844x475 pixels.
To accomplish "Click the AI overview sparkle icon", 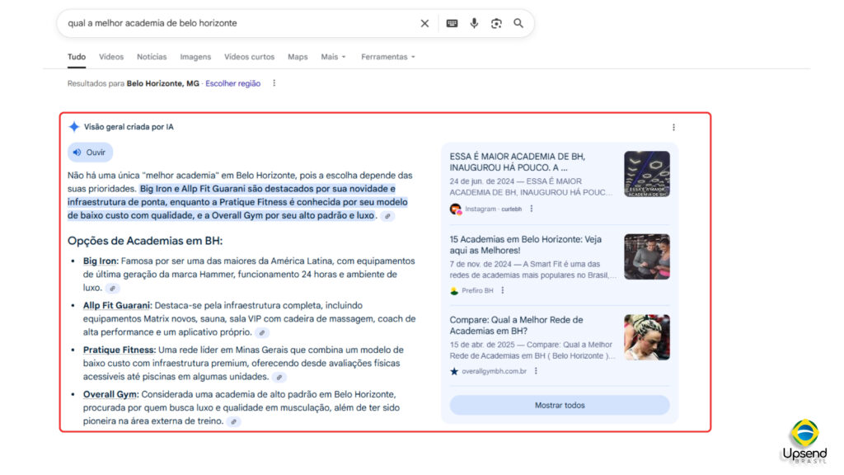I will [73, 126].
